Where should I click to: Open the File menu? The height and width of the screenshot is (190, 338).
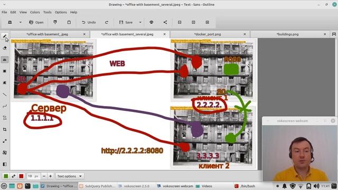(4, 12)
